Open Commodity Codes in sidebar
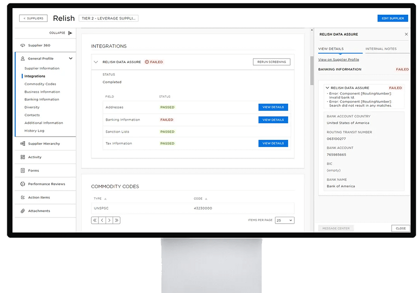420x293 pixels. pyautogui.click(x=40, y=84)
